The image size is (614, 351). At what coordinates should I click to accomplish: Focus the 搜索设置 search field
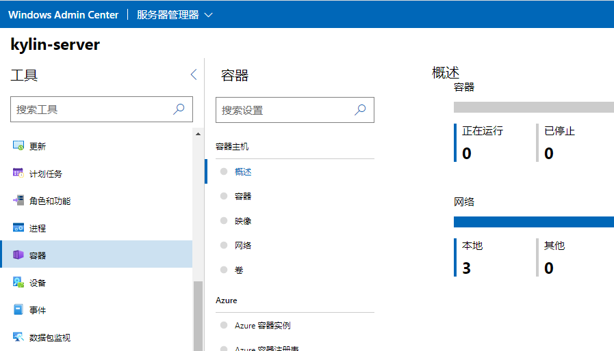coord(295,110)
